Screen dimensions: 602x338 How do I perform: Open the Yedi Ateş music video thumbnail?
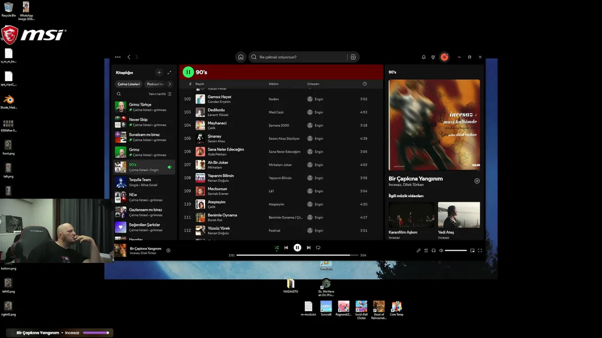click(x=459, y=215)
